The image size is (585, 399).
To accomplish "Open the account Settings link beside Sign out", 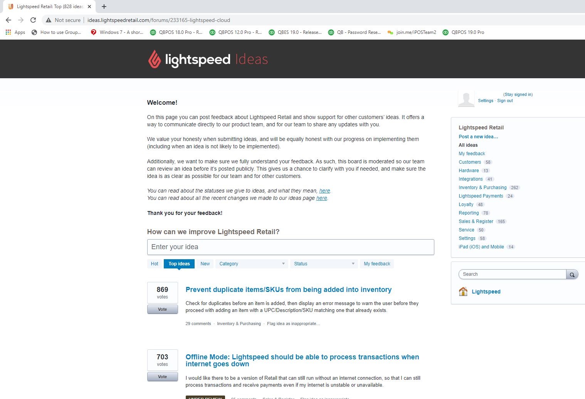I will 486,101.
